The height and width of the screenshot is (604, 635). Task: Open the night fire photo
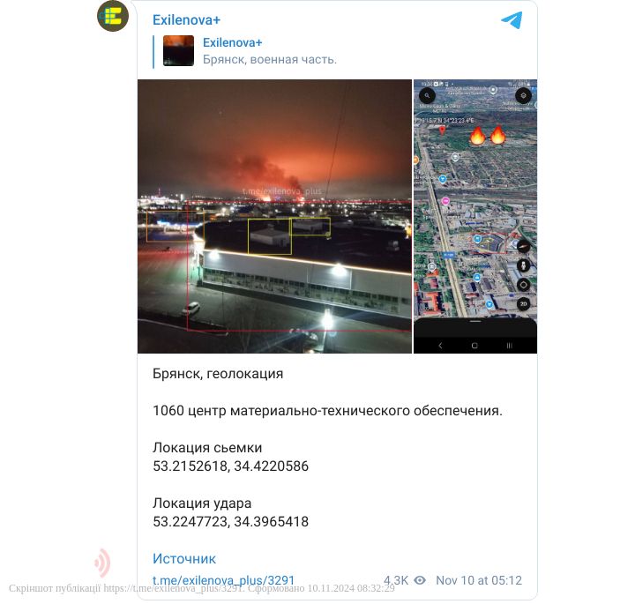(x=274, y=216)
